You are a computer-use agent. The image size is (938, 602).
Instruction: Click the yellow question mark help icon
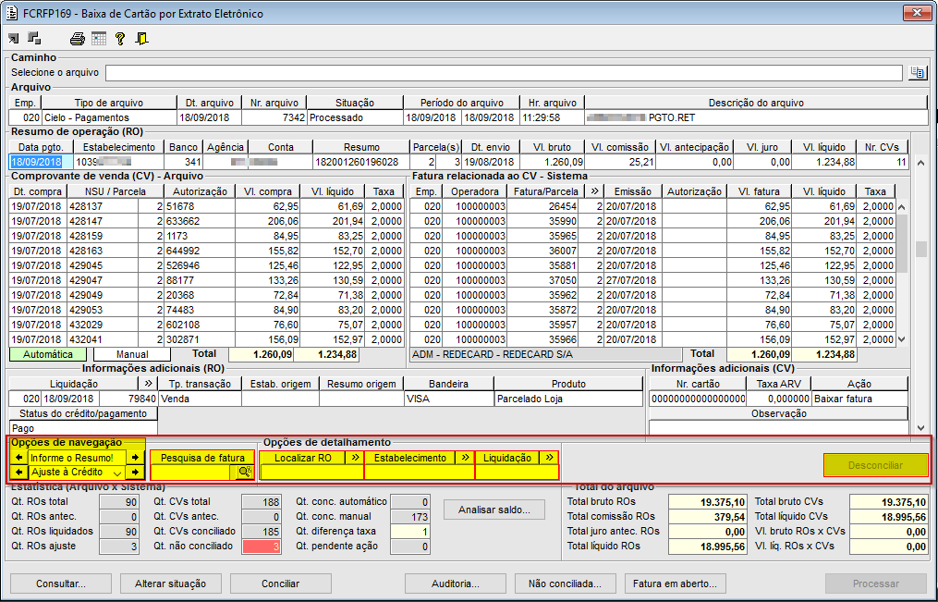click(x=120, y=39)
